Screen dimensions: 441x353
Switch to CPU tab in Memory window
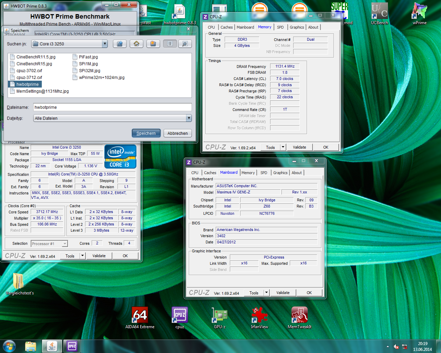point(211,27)
